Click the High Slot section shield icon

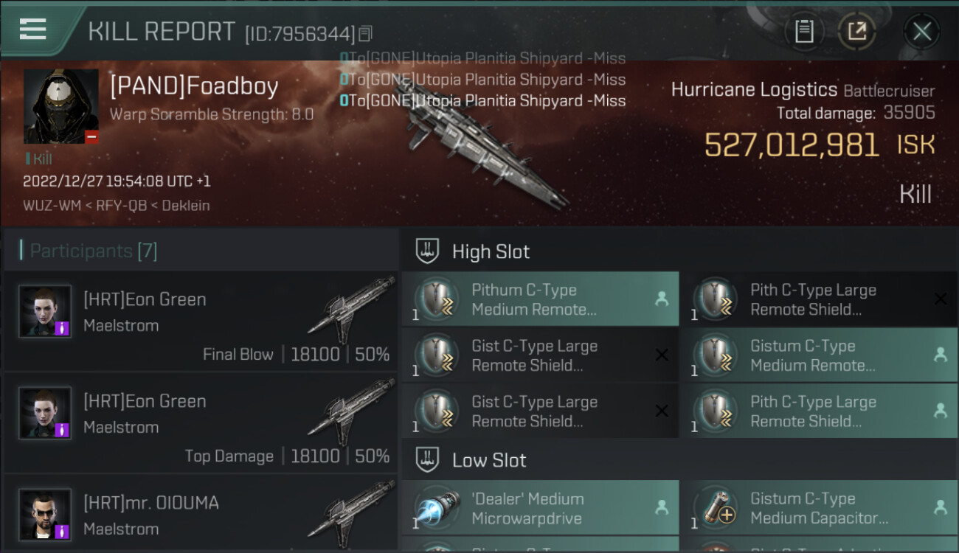[428, 251]
